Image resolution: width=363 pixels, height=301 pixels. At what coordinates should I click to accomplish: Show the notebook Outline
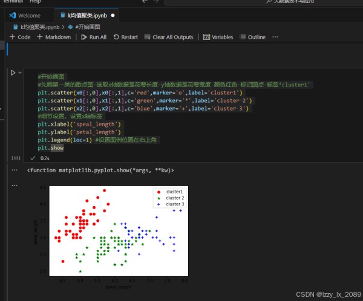(x=252, y=37)
